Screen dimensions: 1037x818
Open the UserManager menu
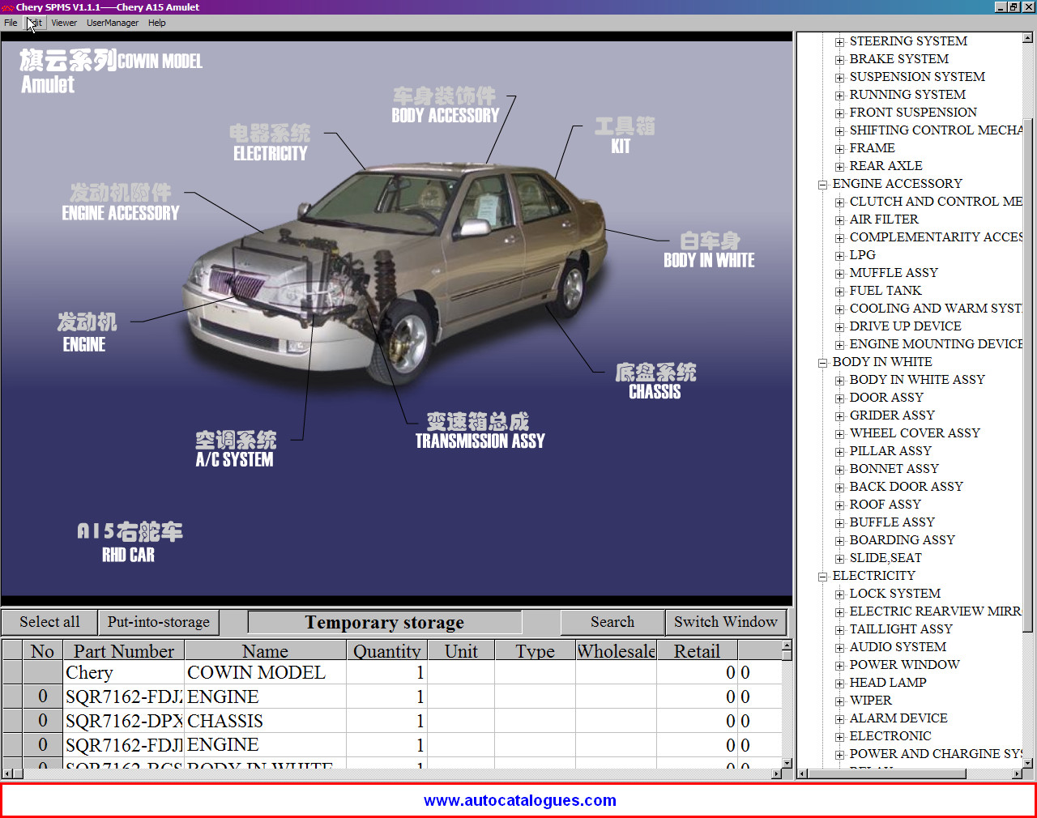tap(112, 23)
